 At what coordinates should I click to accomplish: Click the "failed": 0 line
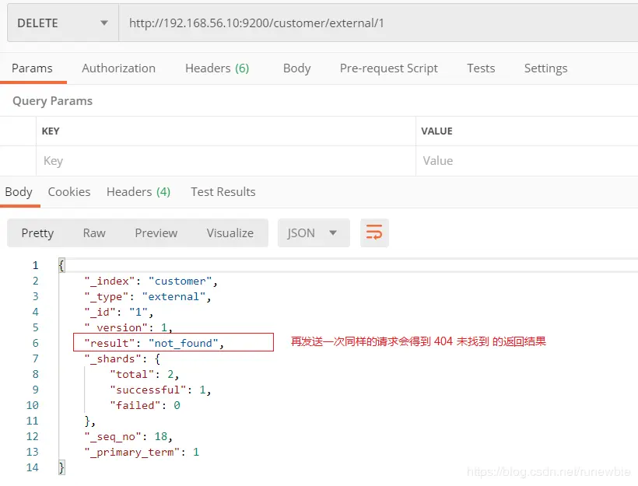click(145, 405)
